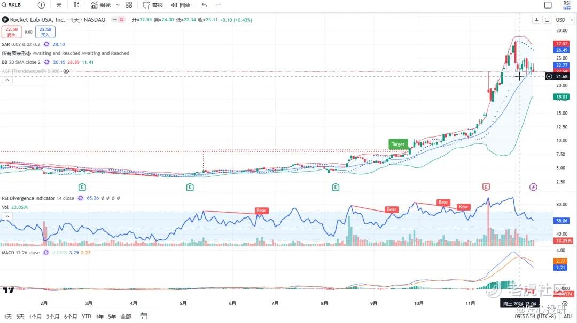Click the 58.06 RSI value label
Image resolution: width=577 pixels, height=323 pixels.
(x=562, y=221)
